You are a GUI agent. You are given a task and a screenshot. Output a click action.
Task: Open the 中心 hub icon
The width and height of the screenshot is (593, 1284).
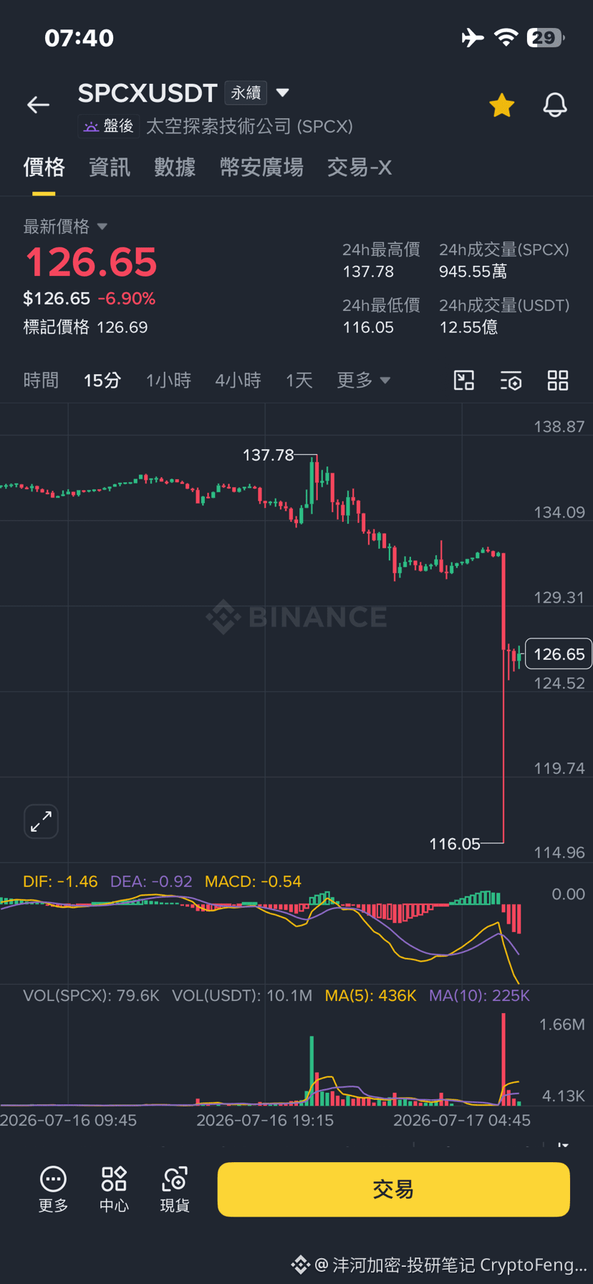tap(114, 1189)
